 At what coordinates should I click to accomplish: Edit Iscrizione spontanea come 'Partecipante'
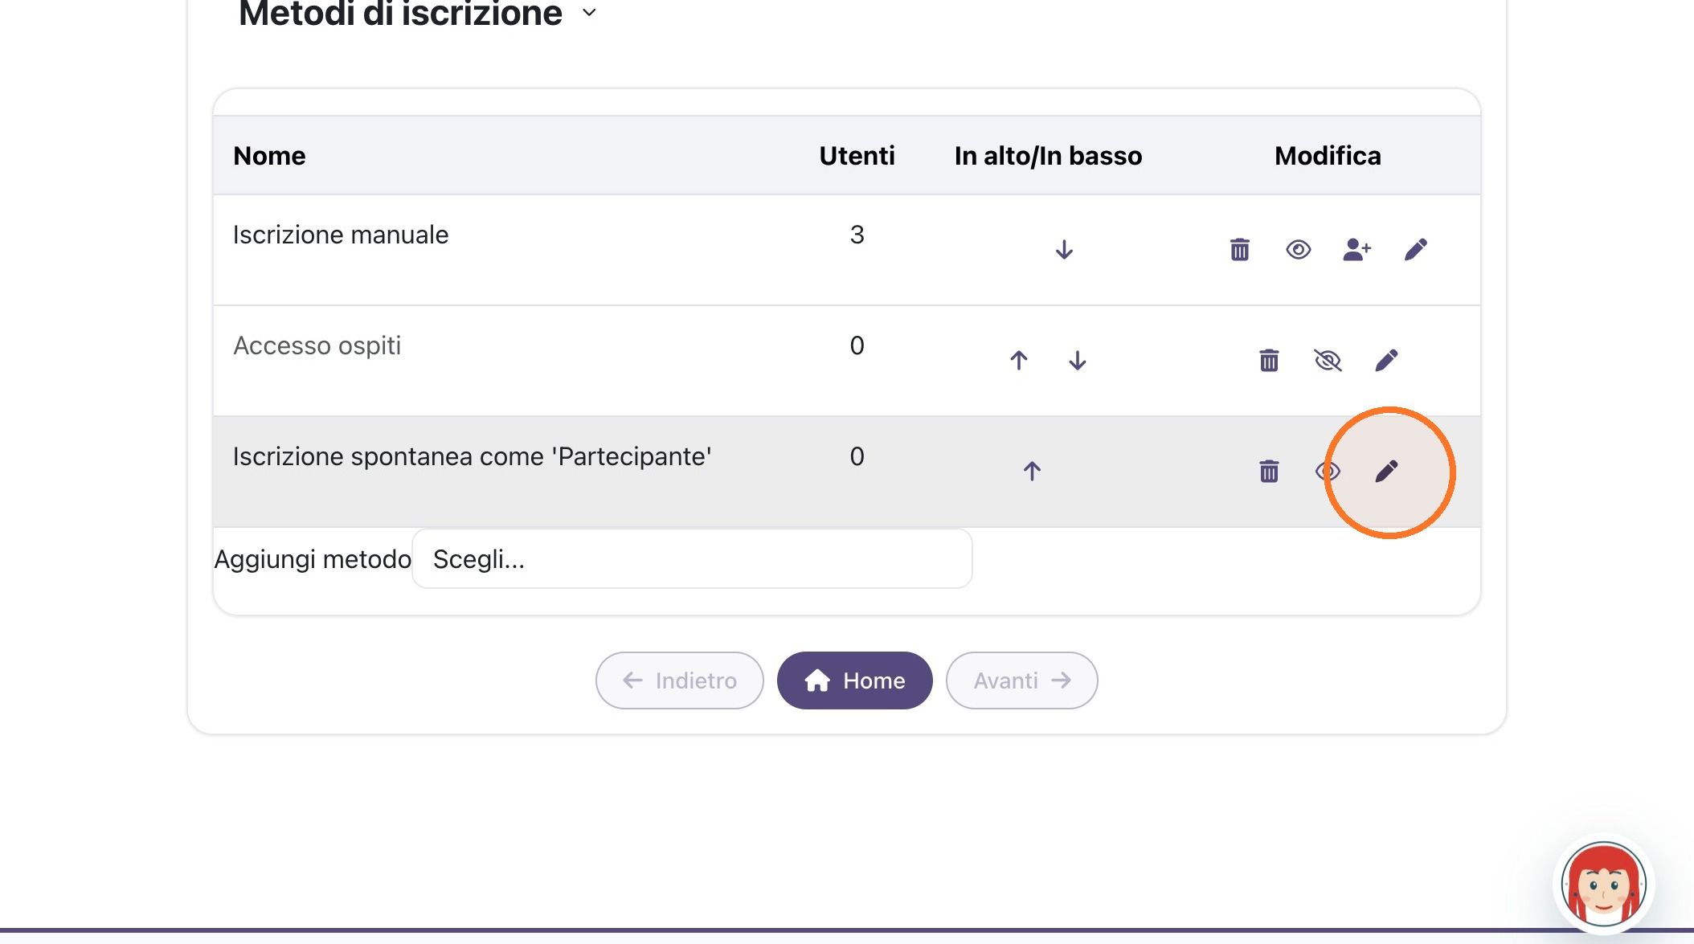point(1386,472)
